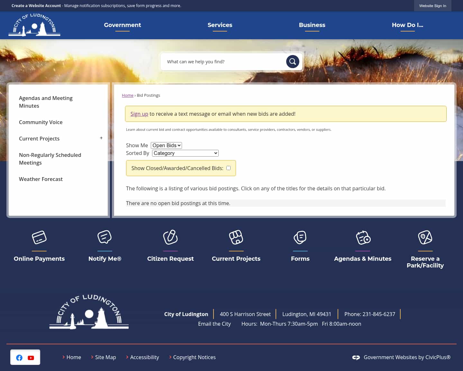This screenshot has width=463, height=371.
Task: Open Forms using its document icon
Action: (x=300, y=238)
